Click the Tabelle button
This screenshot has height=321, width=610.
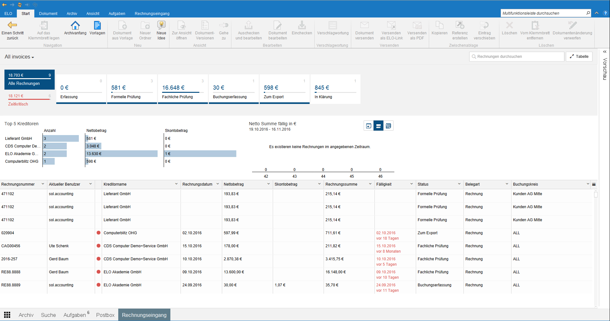tap(579, 57)
